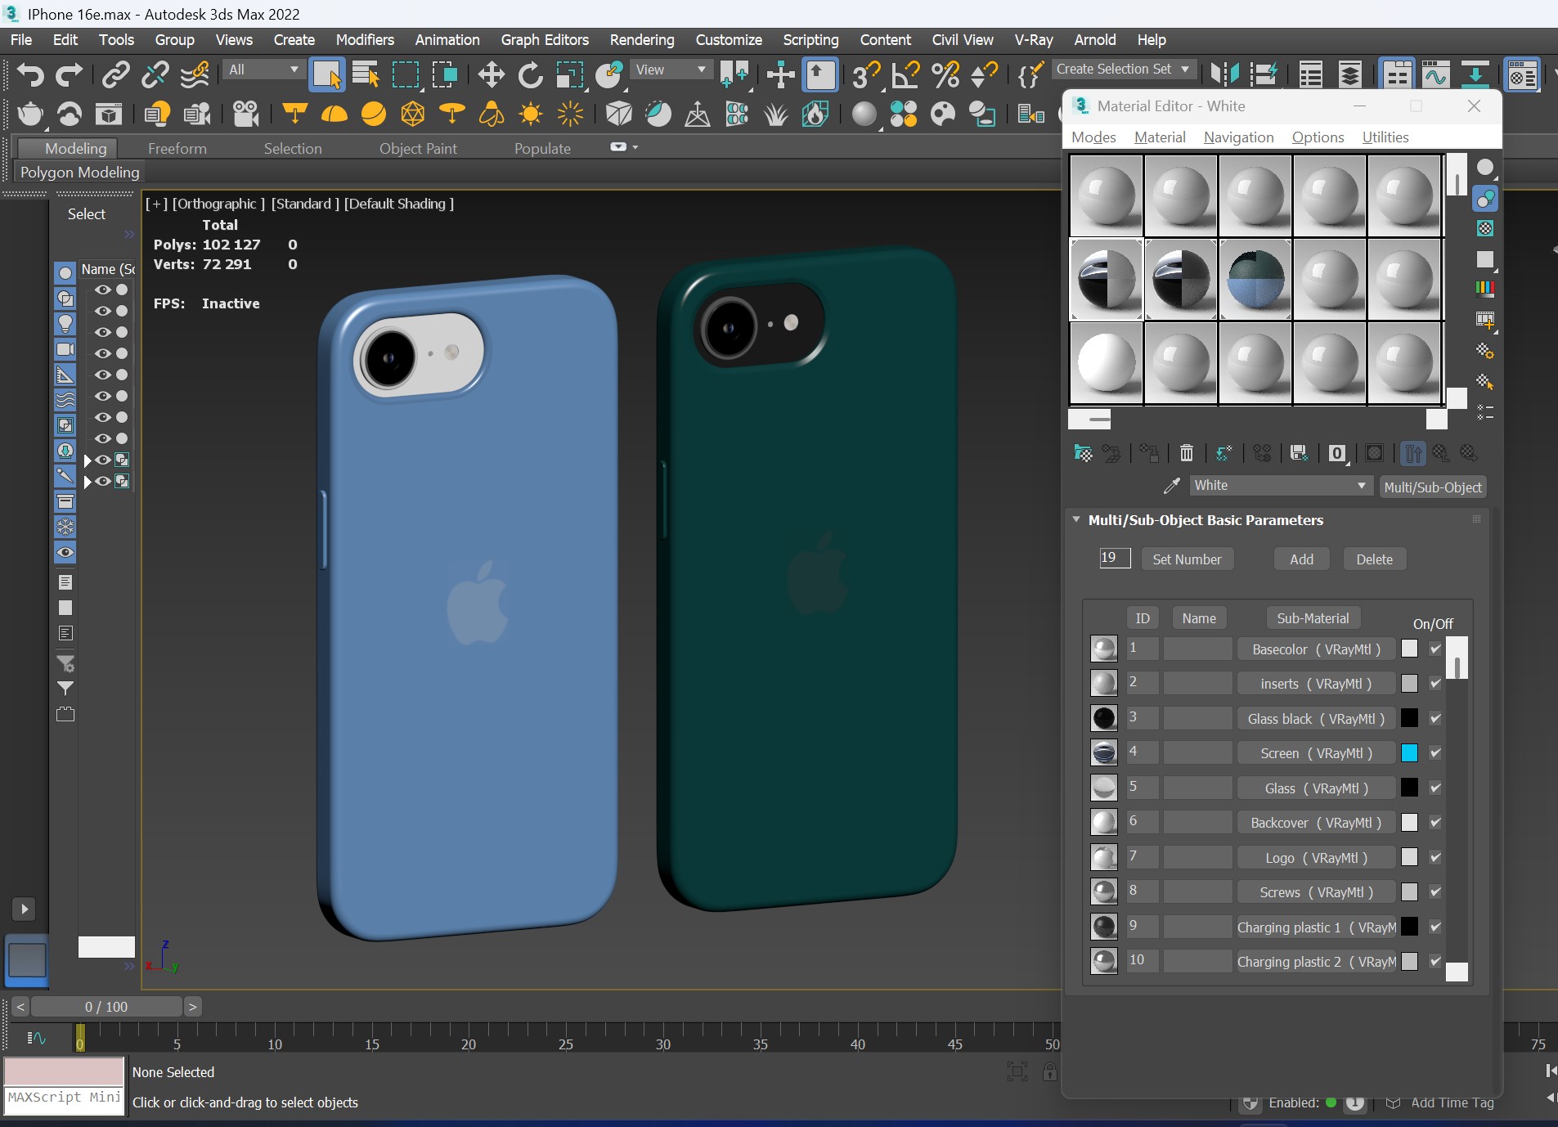This screenshot has width=1558, height=1127.
Task: Click the Set Number button
Action: [1187, 559]
